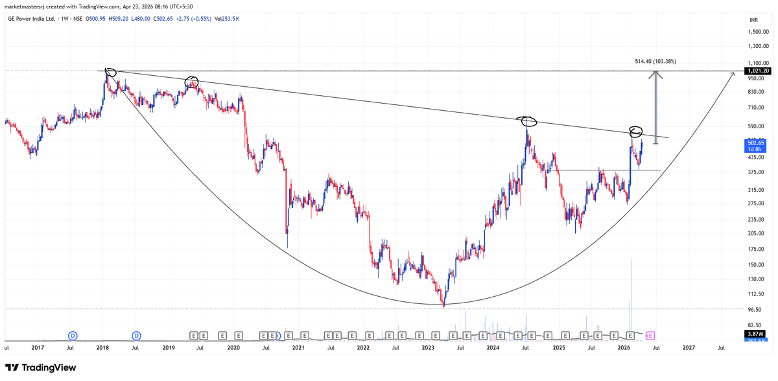Click the 2027 label on the time axis

point(689,348)
